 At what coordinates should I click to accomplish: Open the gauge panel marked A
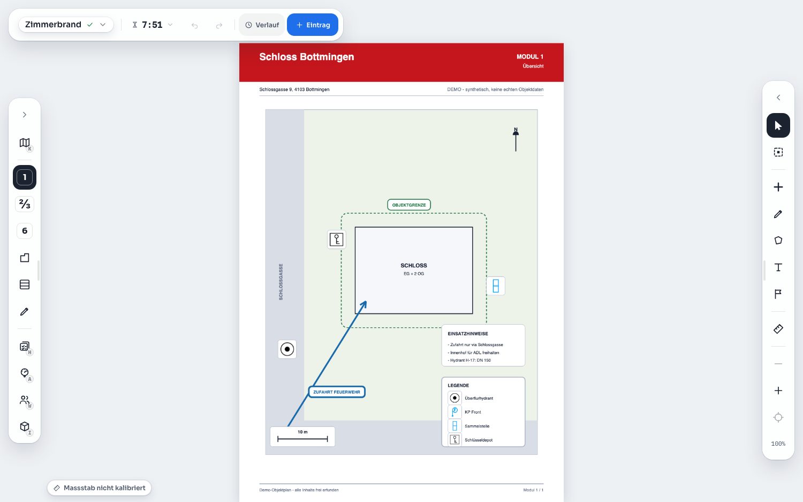click(x=25, y=373)
